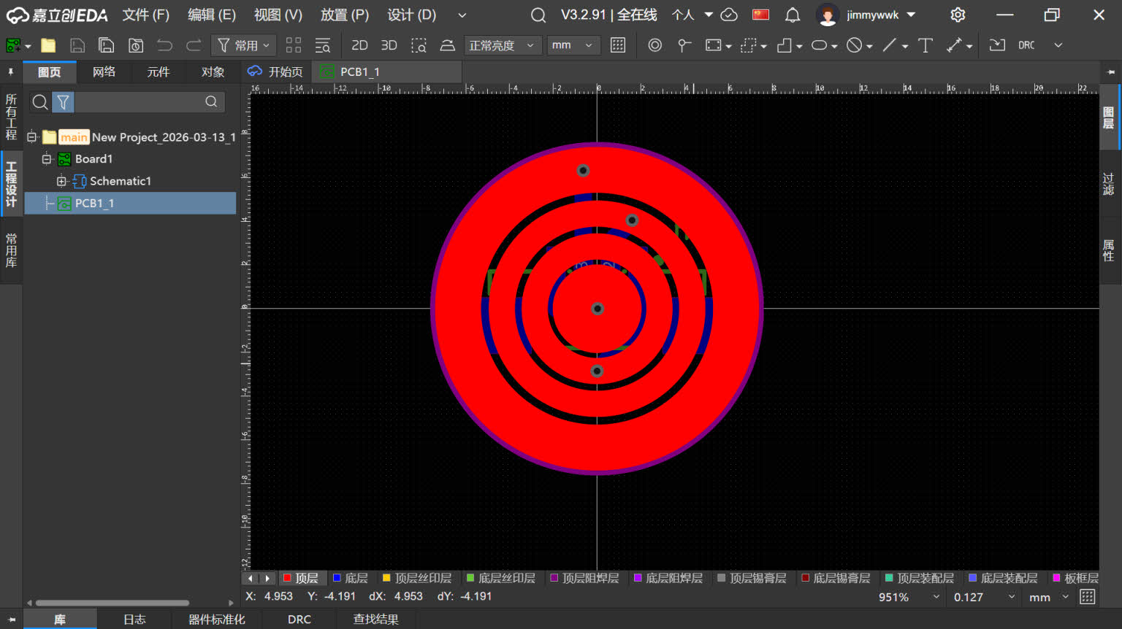Open the 正常亮度 brightness dropdown

(x=503, y=45)
